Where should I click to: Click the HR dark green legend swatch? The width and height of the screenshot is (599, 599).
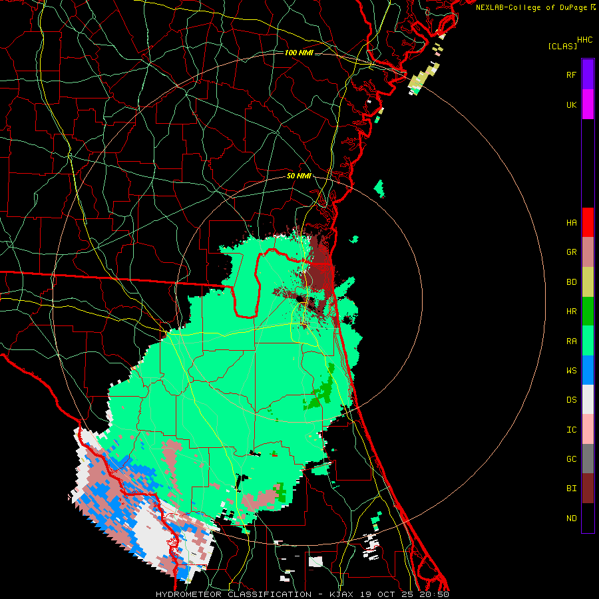coord(588,311)
